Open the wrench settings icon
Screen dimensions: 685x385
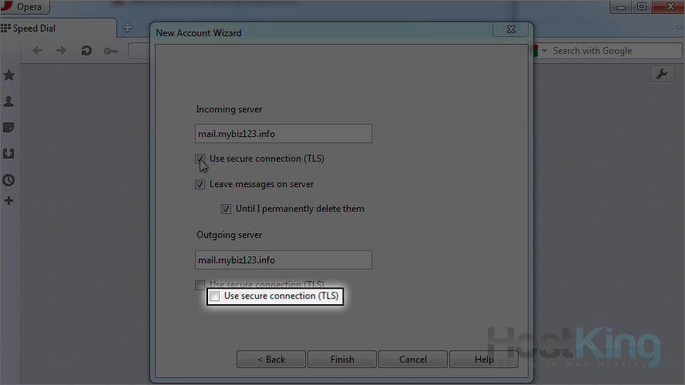[662, 74]
